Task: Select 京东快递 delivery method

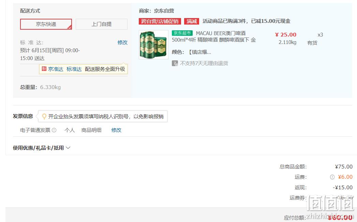Action: [46, 24]
